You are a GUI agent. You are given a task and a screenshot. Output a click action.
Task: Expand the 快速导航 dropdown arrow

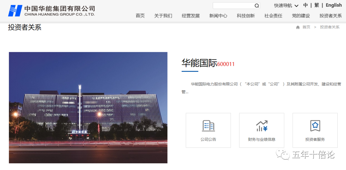pos(297,6)
